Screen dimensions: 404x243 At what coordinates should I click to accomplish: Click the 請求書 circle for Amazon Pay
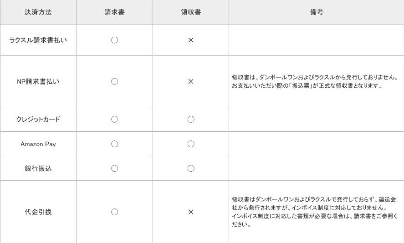(114, 144)
